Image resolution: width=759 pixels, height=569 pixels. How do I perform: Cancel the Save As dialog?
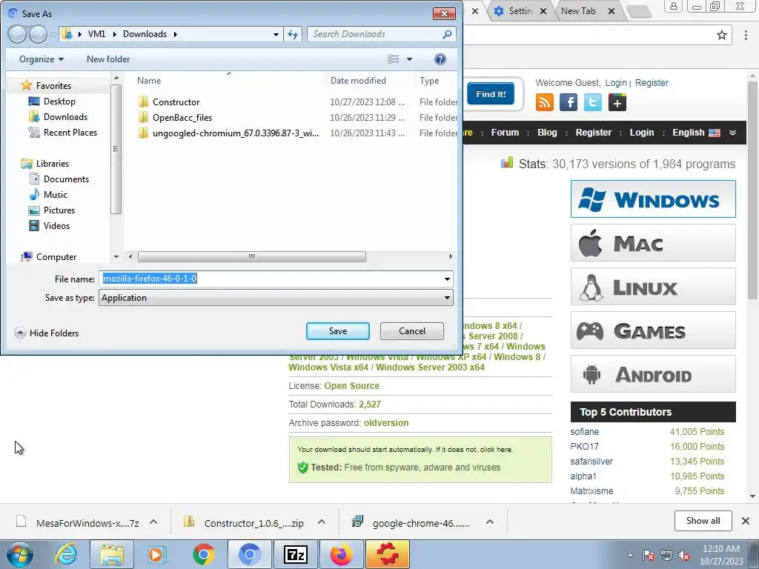[412, 331]
